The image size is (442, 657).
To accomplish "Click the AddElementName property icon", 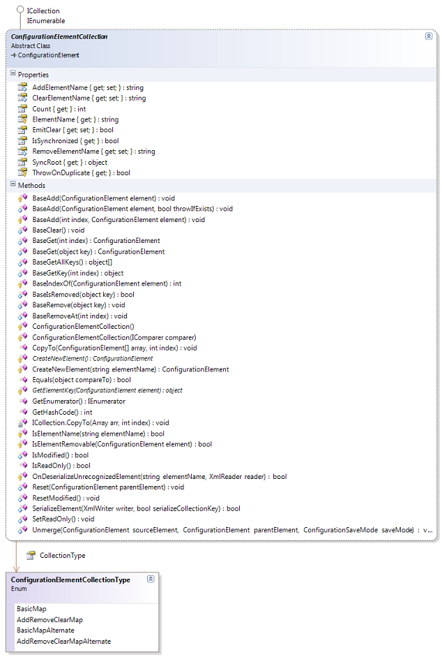I will pos(22,87).
